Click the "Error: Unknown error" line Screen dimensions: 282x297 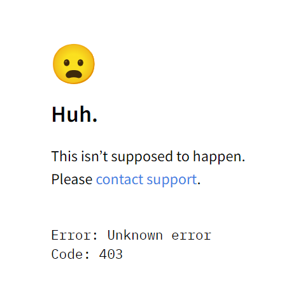tap(131, 235)
